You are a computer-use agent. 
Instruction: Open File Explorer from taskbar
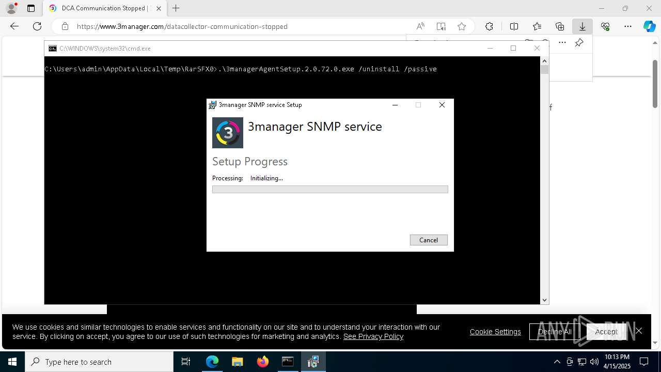237,362
